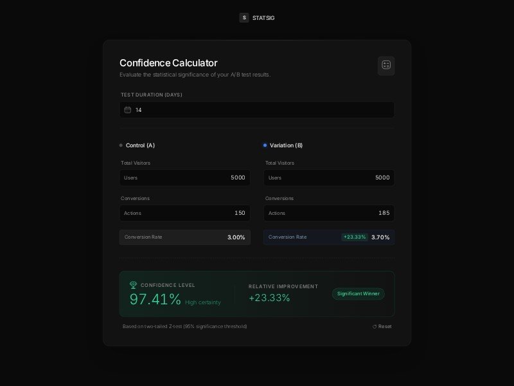Viewport: 514px width, 386px height.
Task: Click the blue dot beside Variation (B)
Action: [265, 145]
